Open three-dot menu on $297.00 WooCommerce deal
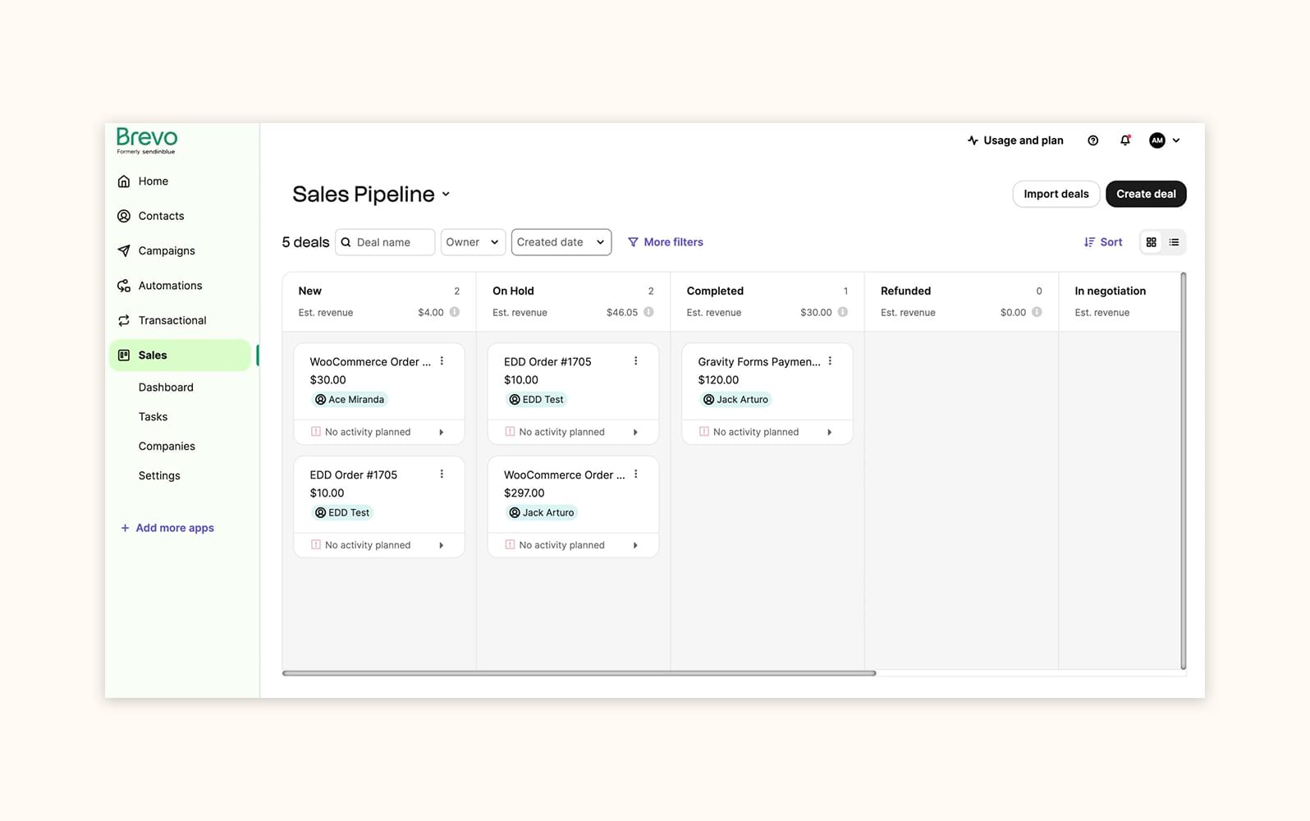This screenshot has height=821, width=1310. (x=636, y=475)
